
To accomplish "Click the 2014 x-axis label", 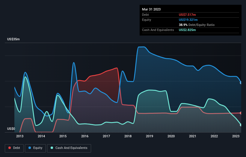I will click(41, 136).
